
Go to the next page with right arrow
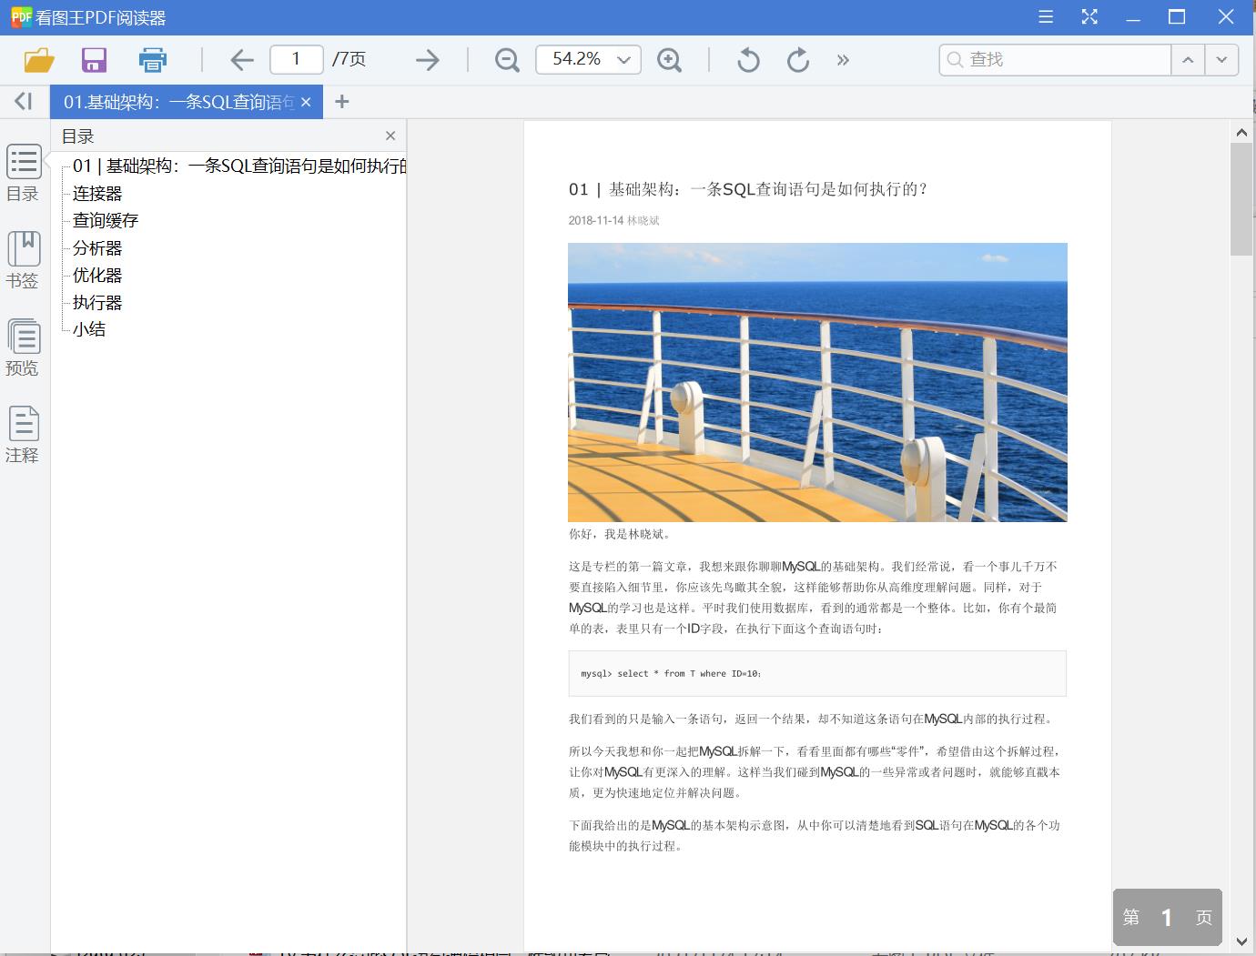pos(426,59)
